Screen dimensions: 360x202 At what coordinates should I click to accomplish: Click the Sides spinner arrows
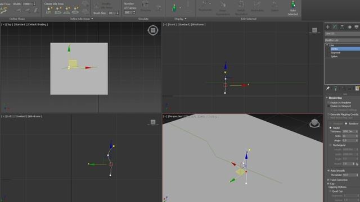point(357,136)
